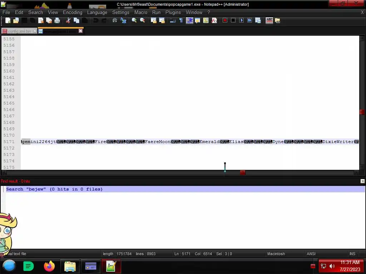Click the Start orb on taskbar

9,266
